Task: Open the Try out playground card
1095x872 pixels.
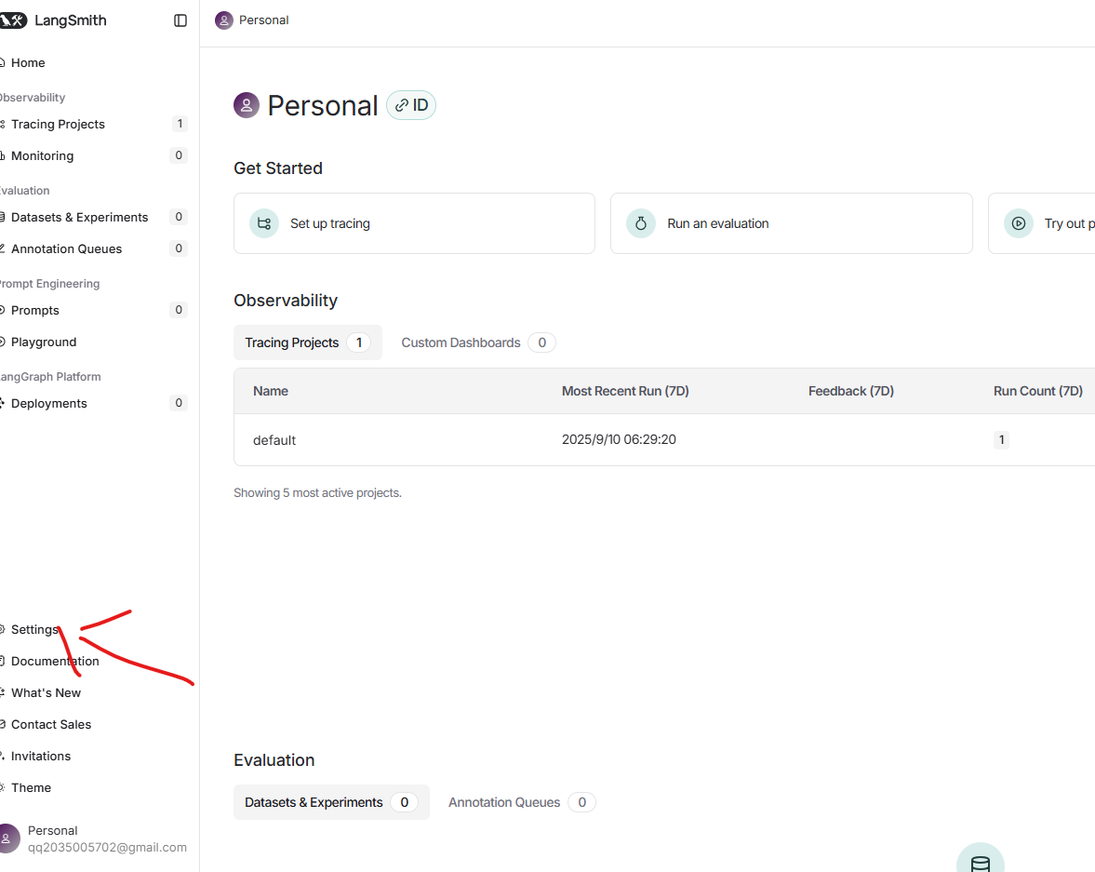Action: (1042, 223)
